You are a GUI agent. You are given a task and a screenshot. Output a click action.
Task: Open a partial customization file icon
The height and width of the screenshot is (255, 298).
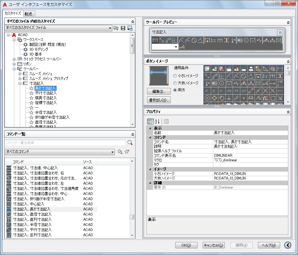click(x=116, y=28)
